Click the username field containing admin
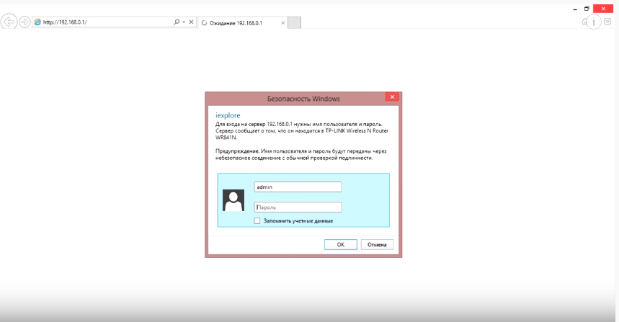This screenshot has height=322, width=619. [x=298, y=187]
